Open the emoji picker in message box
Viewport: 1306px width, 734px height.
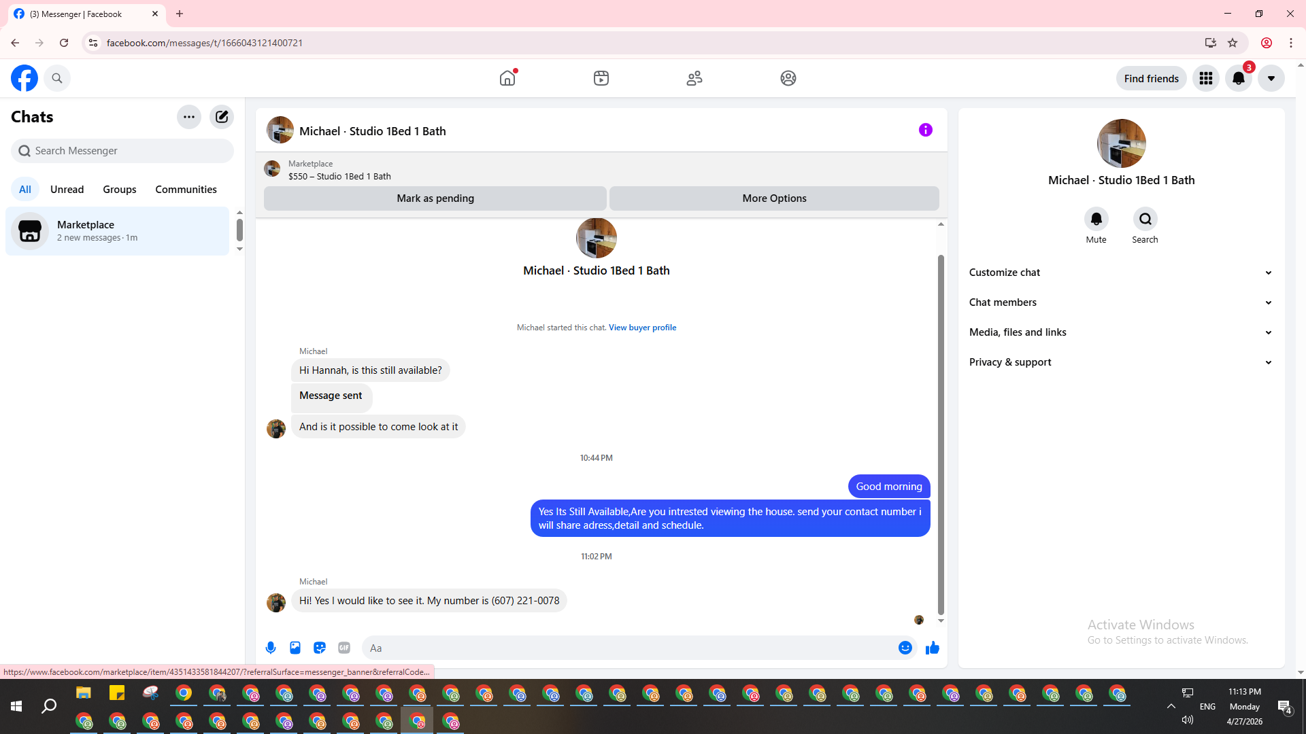click(905, 648)
